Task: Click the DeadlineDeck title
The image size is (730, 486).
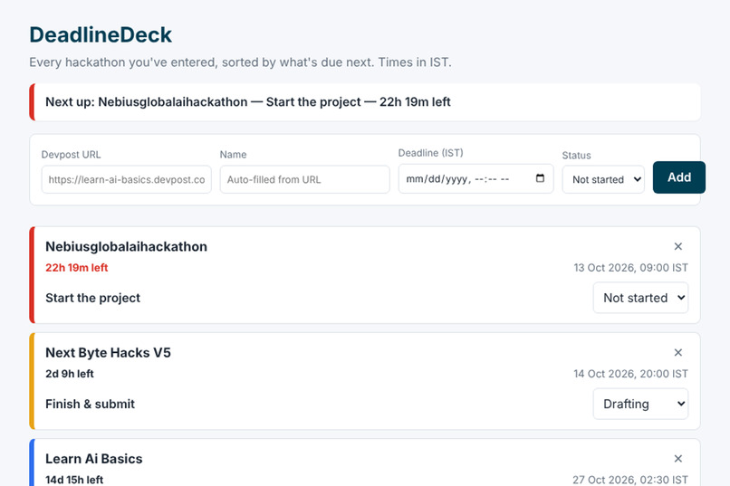Action: click(x=101, y=35)
